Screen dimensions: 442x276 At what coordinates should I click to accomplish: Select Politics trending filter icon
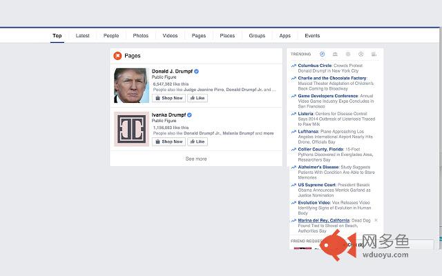click(335, 54)
